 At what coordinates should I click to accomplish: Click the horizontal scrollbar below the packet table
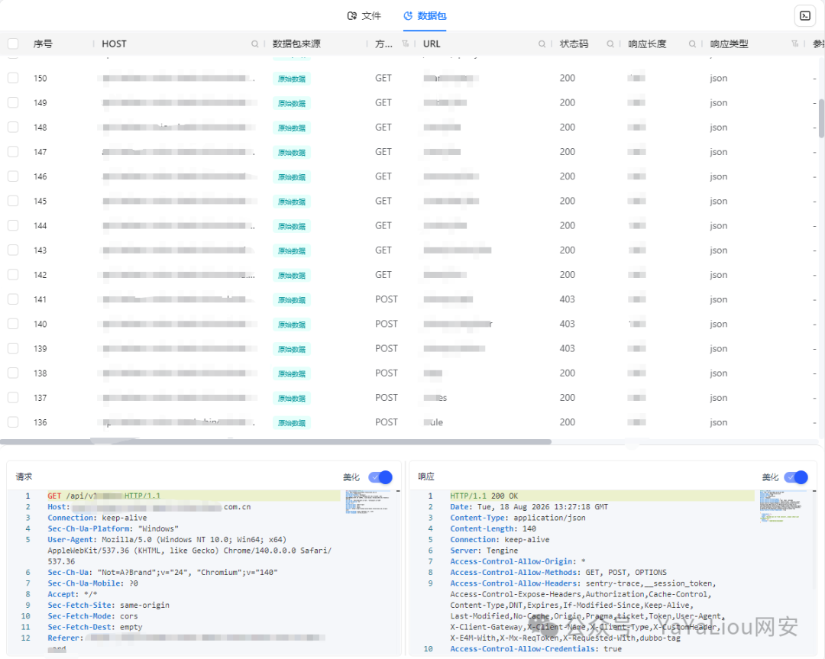click(x=276, y=442)
